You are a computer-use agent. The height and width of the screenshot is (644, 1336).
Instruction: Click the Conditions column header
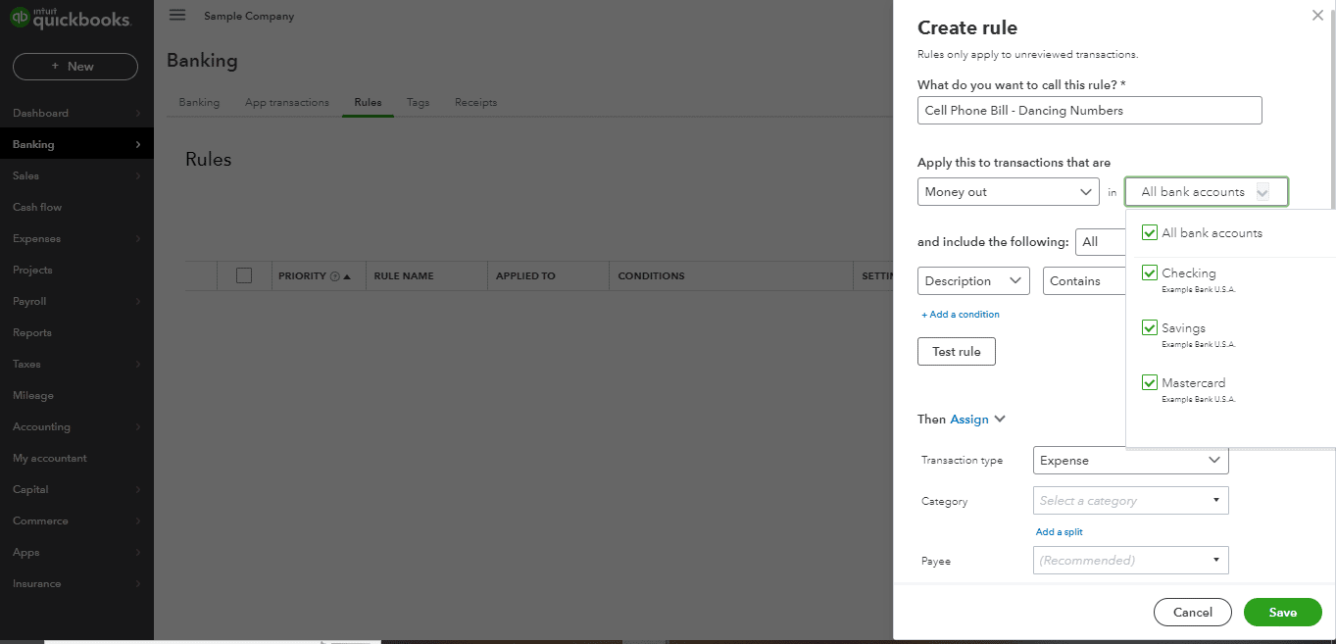point(652,276)
